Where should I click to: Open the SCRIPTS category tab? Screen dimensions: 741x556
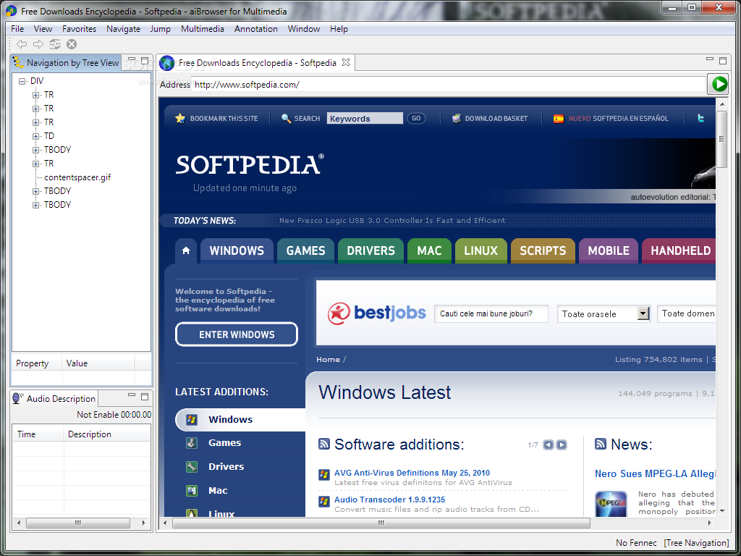tap(543, 250)
